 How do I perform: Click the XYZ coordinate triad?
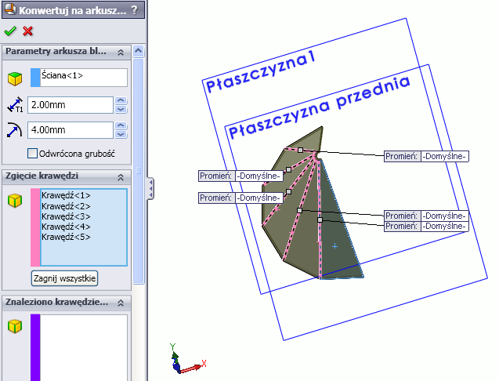tap(187, 358)
